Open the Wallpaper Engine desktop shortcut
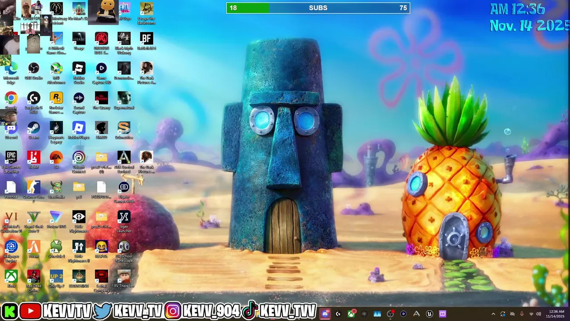The width and height of the screenshot is (570, 321). click(11, 251)
